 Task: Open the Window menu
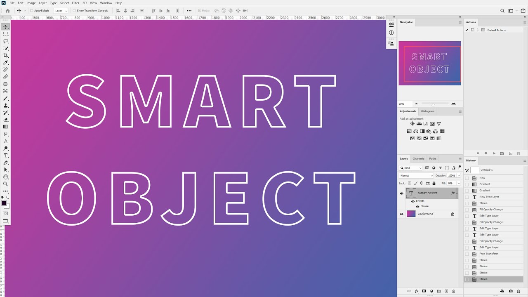(106, 3)
